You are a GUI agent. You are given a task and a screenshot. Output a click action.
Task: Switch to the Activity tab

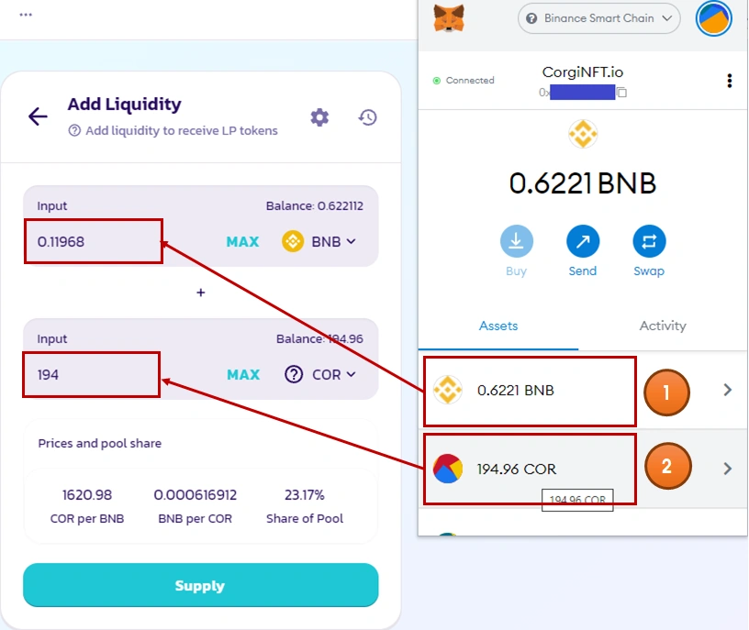(663, 326)
